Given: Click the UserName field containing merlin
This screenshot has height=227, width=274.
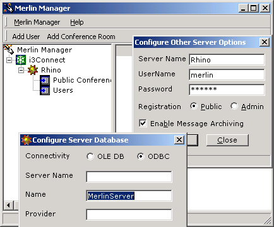Looking at the screenshot, I should [227, 75].
